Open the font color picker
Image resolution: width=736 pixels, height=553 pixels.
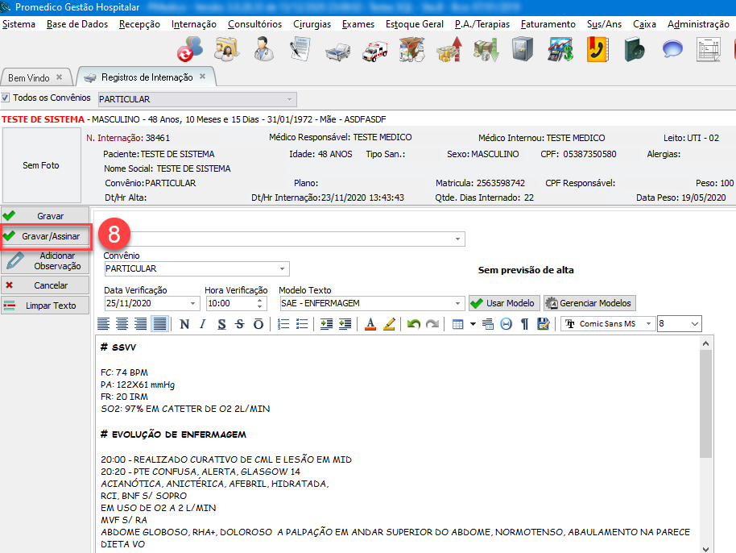point(370,324)
